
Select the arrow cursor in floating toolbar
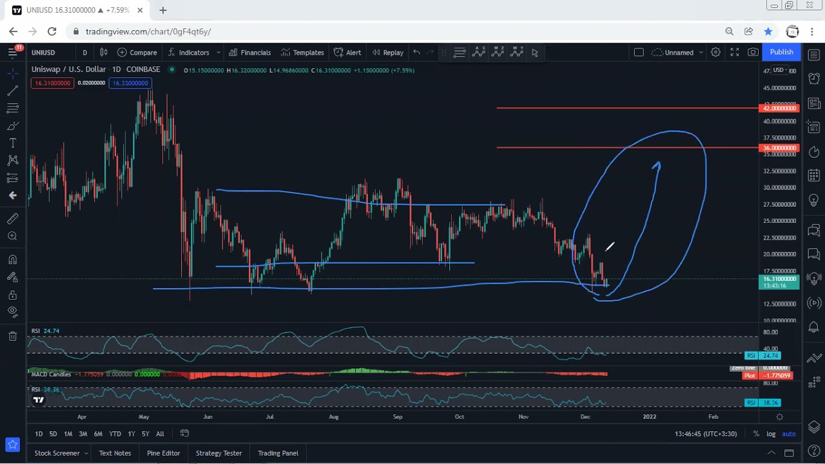(x=534, y=52)
